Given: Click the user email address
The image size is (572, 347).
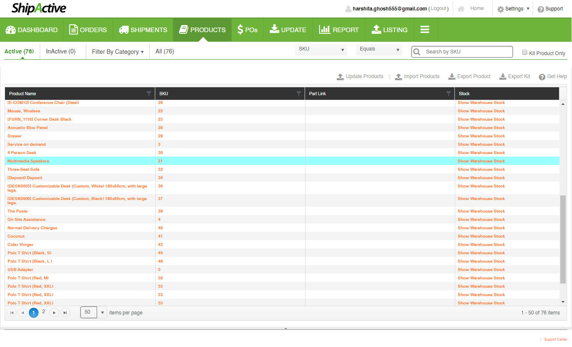Looking at the screenshot, I should (x=390, y=8).
